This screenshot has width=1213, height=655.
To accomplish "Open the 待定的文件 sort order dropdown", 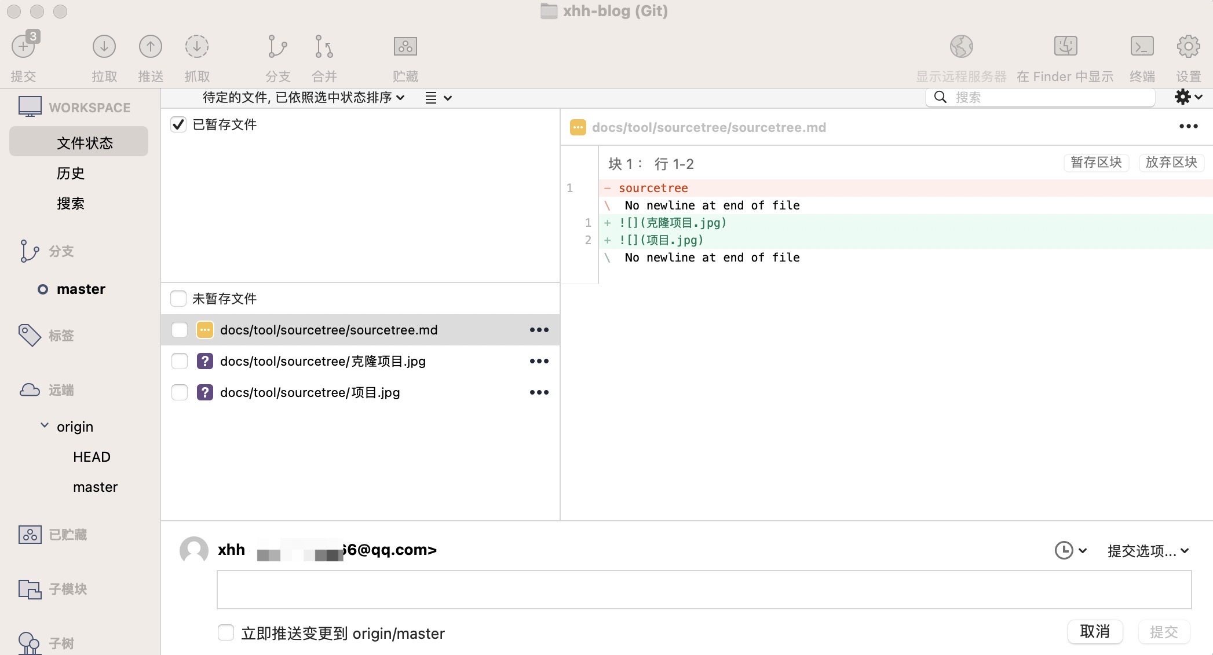I will point(304,97).
